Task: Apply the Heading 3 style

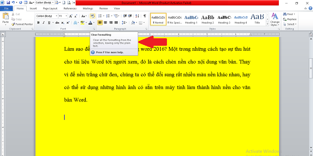Action: [x=224, y=19]
